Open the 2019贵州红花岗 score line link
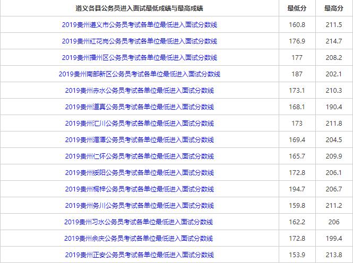Screen dimensions: 353x263 point(139,41)
